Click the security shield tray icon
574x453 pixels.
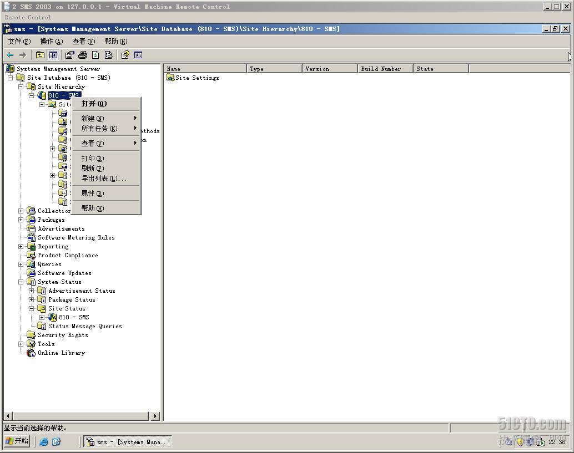(520, 442)
